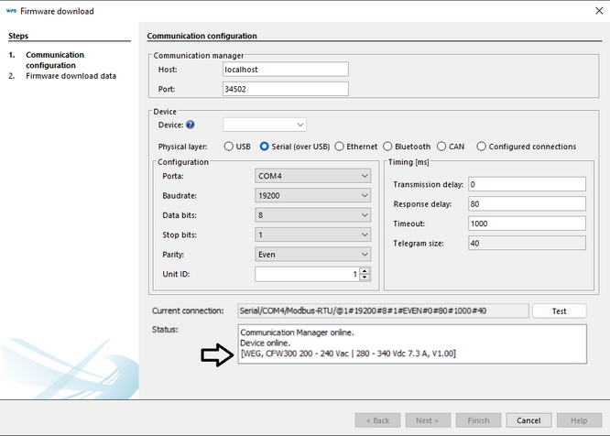This screenshot has width=610, height=436.
Task: Click into the Host text field
Action: 285,70
